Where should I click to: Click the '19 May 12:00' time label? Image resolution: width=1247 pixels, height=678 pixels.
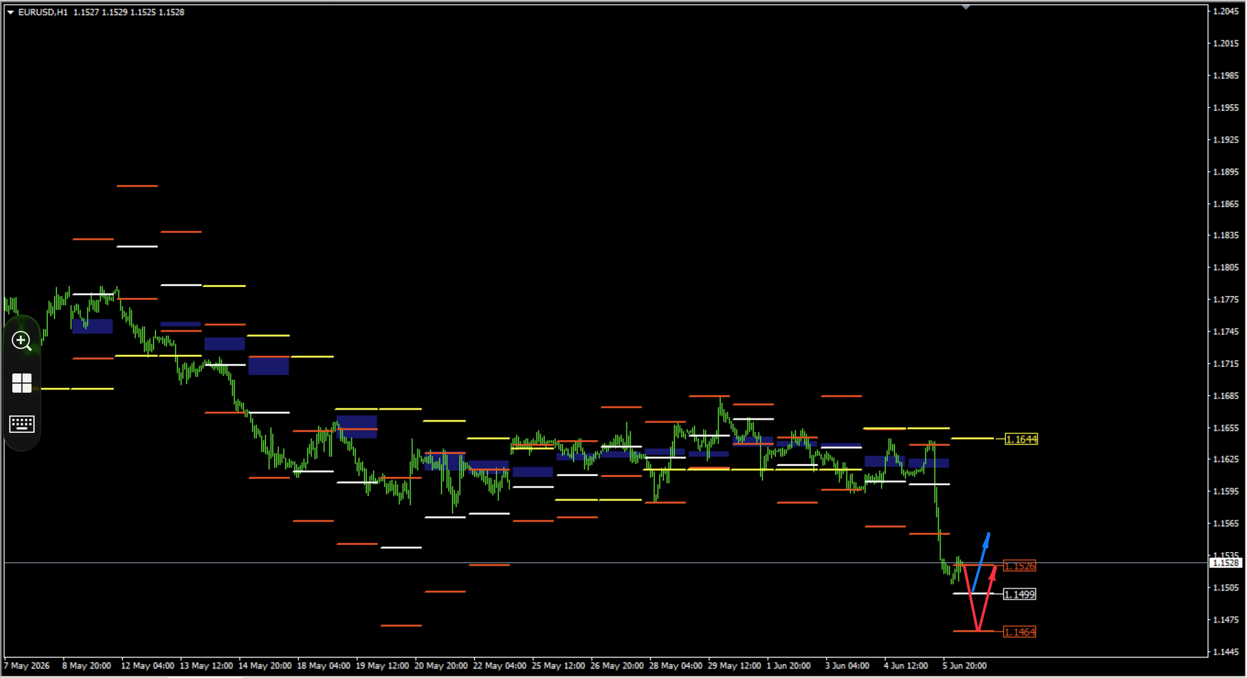[382, 666]
